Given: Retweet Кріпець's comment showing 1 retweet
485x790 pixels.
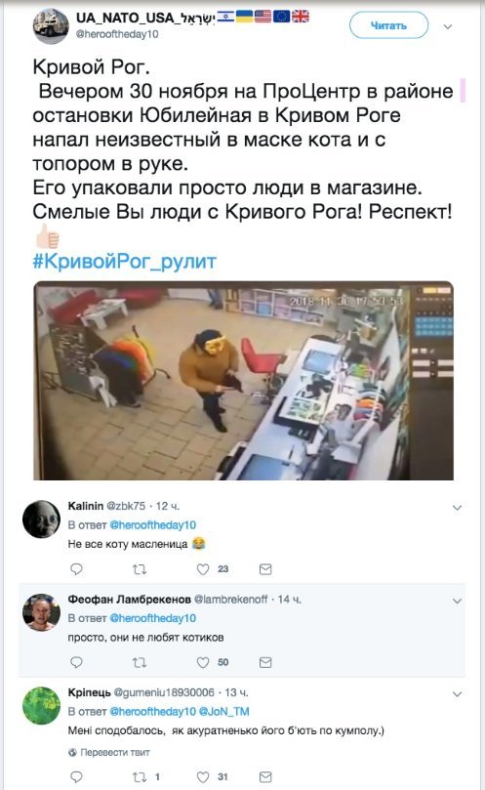Looking at the screenshot, I should pyautogui.click(x=140, y=777).
